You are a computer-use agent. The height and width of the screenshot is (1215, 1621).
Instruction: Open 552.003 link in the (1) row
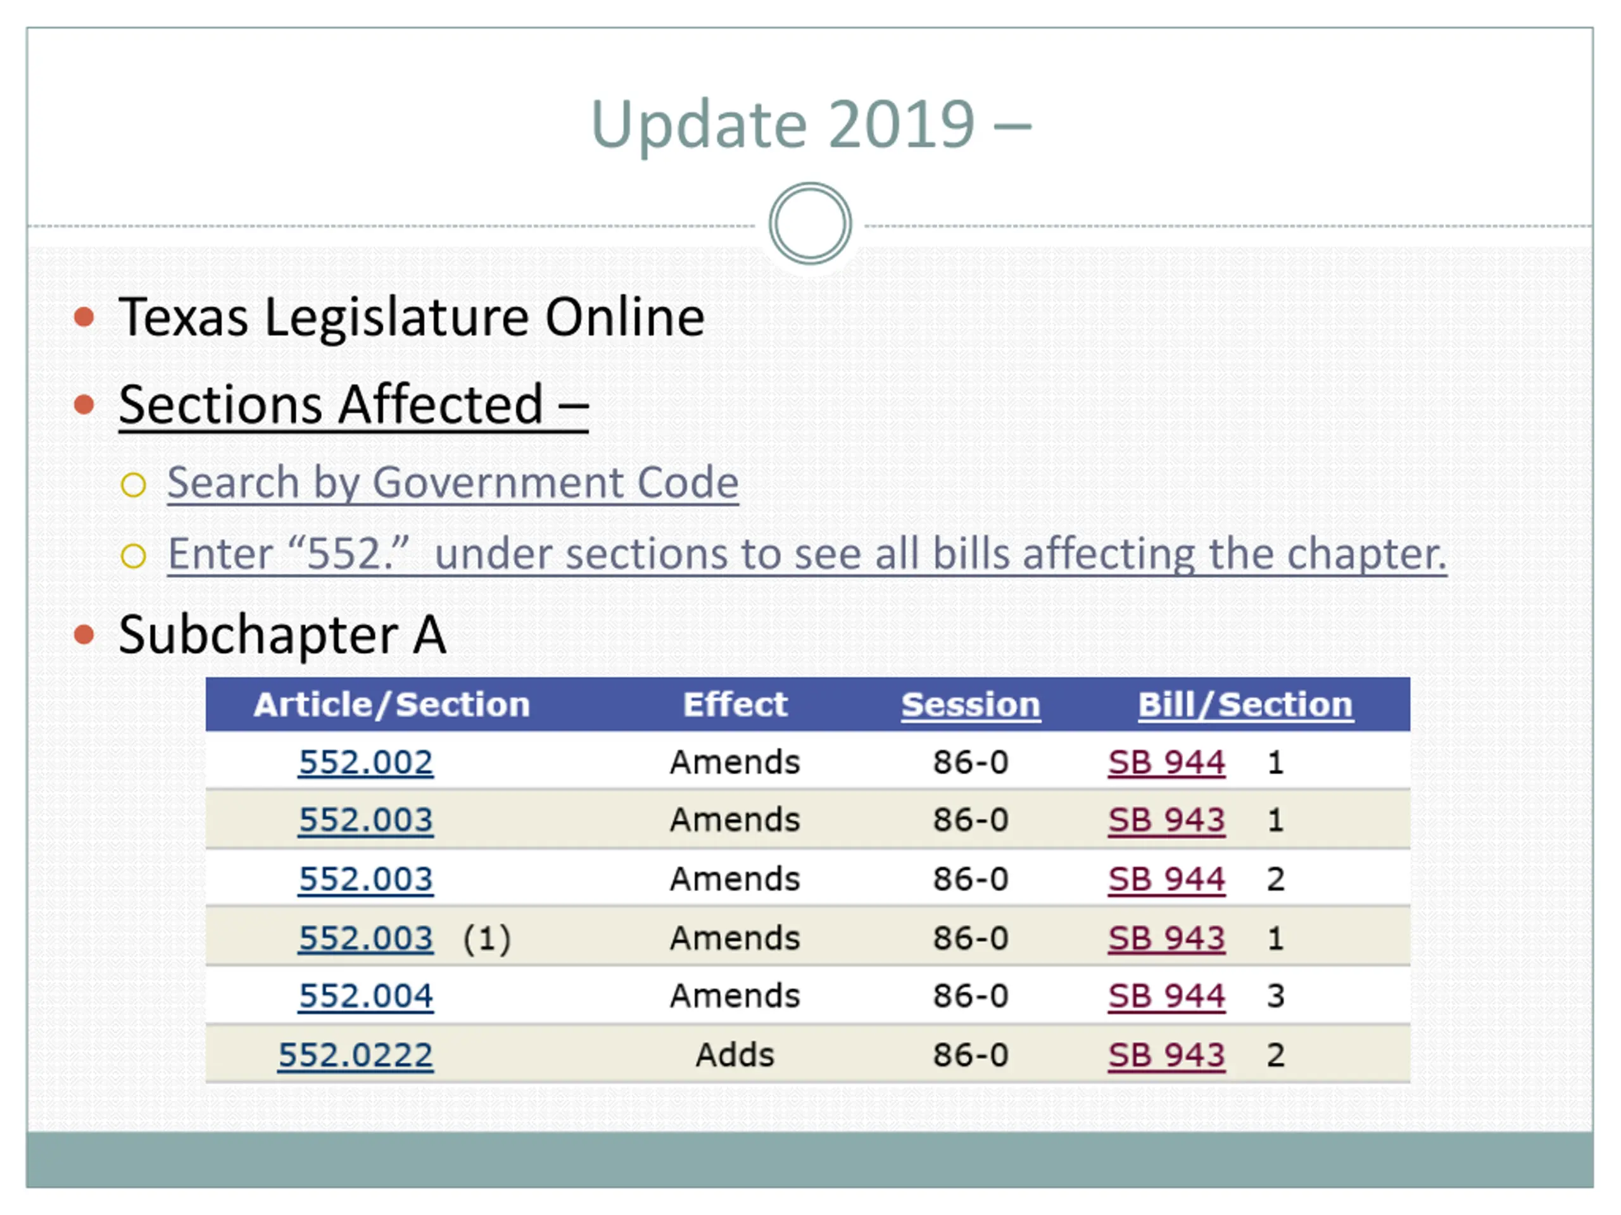click(x=366, y=938)
